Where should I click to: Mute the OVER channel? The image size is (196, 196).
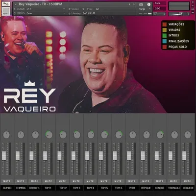tap(132, 181)
